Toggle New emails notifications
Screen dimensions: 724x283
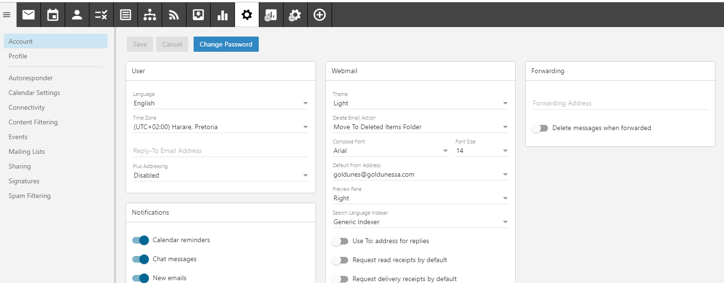(x=141, y=278)
